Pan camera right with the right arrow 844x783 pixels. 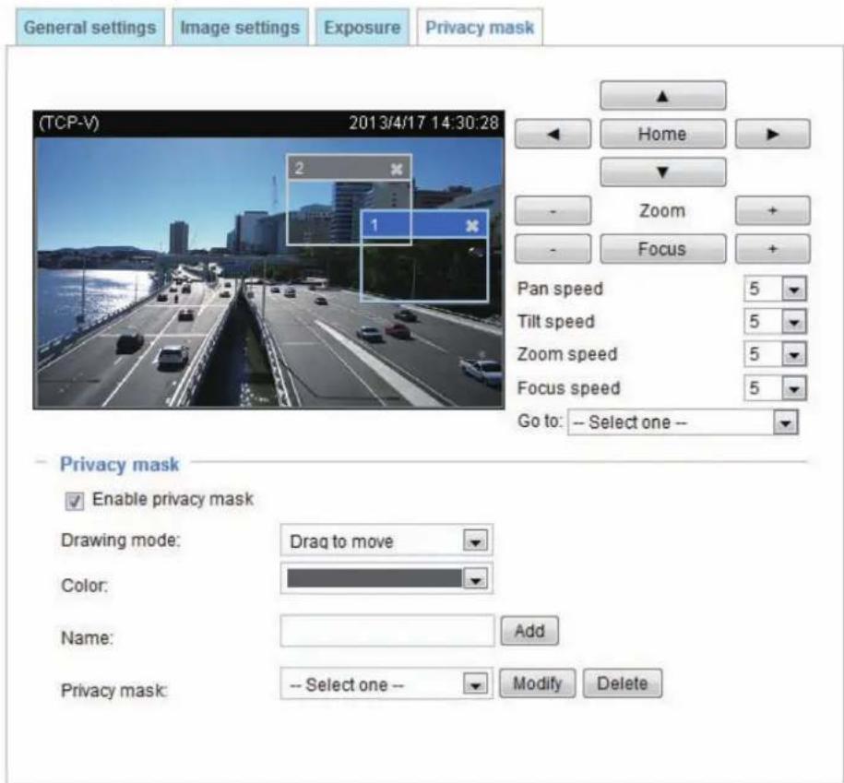click(772, 134)
